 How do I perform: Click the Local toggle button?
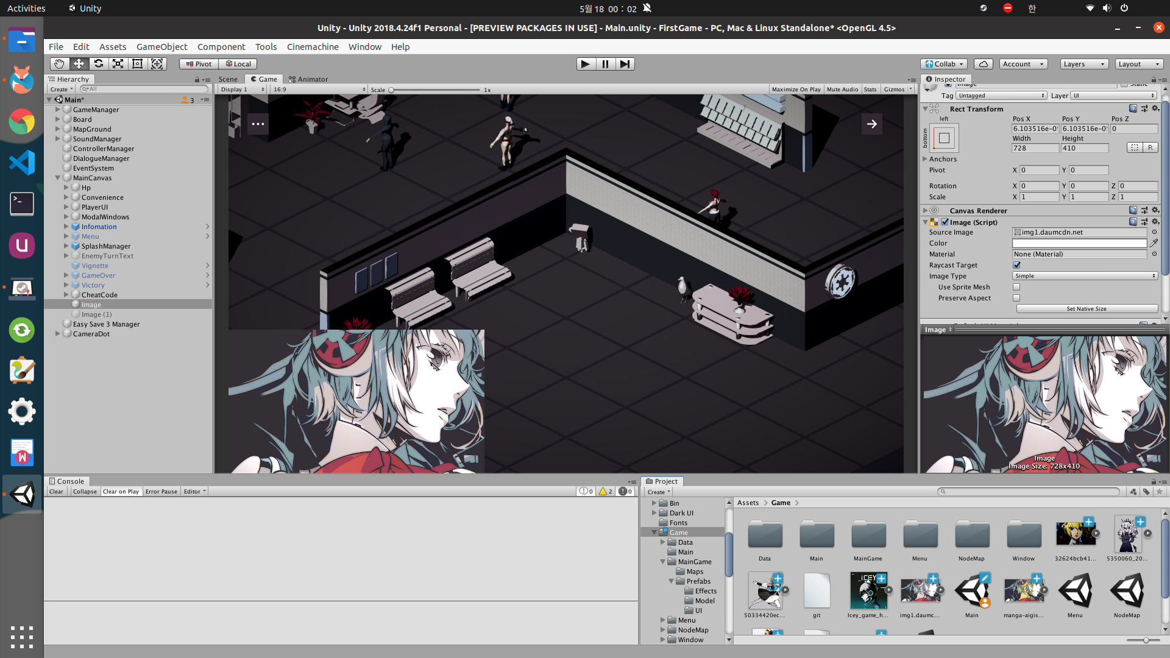click(x=238, y=64)
